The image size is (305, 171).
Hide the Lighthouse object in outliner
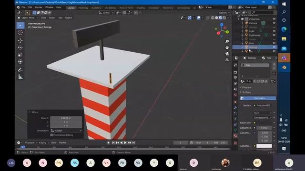(x=274, y=35)
